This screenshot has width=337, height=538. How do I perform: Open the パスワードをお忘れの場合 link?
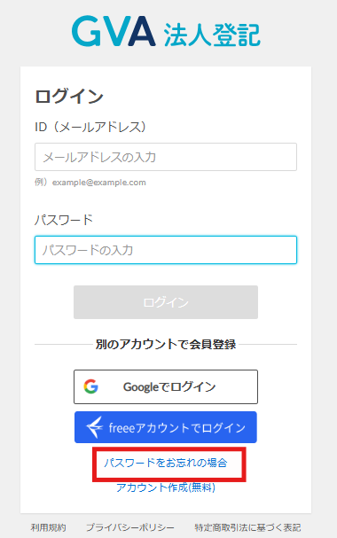pyautogui.click(x=166, y=463)
